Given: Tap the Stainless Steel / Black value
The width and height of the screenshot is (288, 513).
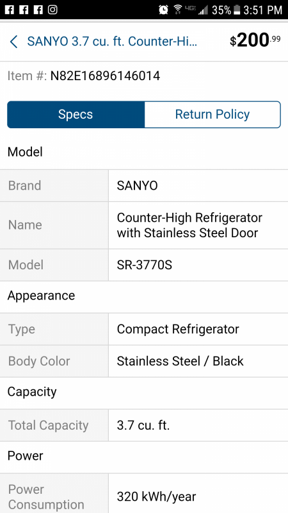Looking at the screenshot, I should (x=180, y=361).
